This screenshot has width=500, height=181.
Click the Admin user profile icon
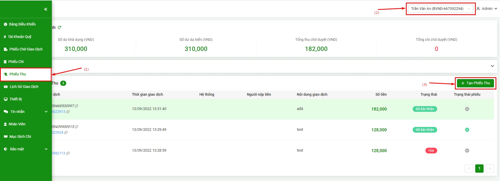point(478,9)
